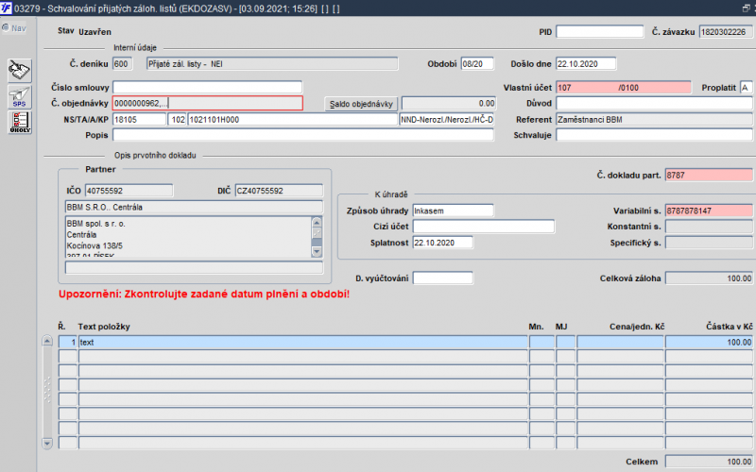Click the NND-Nerozl. field
Image resolution: width=756 pixels, height=472 pixels.
(x=446, y=119)
